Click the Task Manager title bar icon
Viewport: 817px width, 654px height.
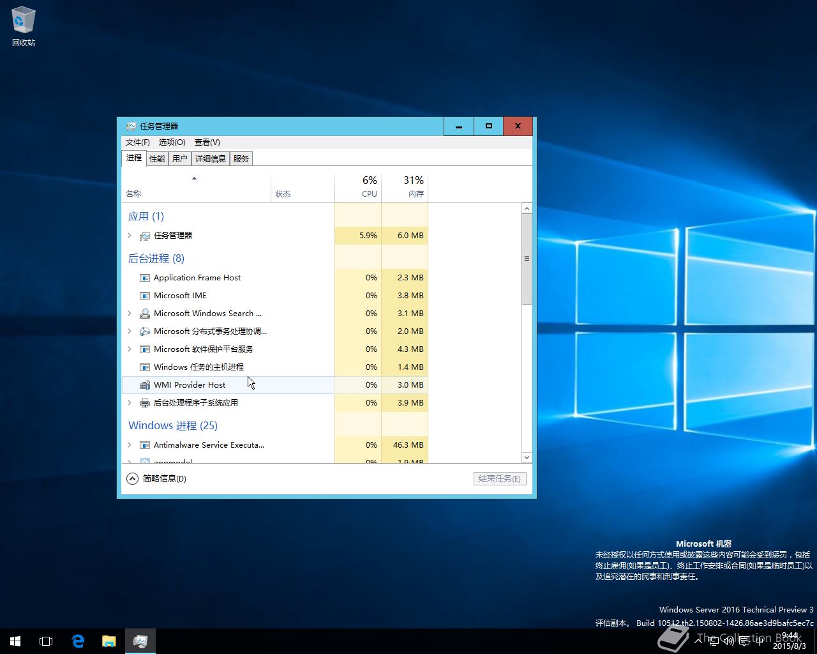(x=131, y=126)
